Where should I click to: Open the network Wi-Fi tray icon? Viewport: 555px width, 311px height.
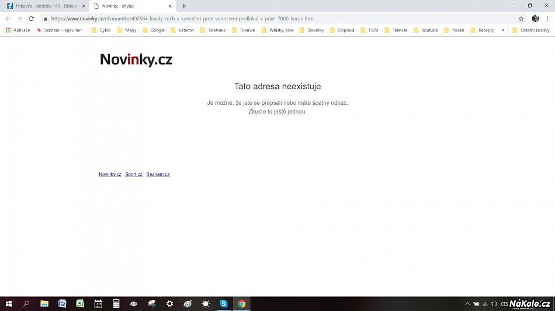[485, 303]
